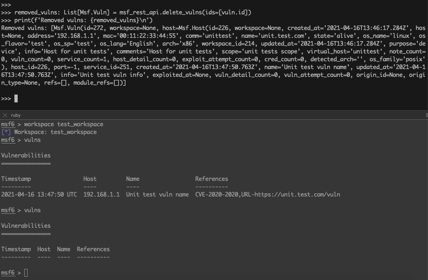Click the [*] status marker
The width and height of the screenshot is (428, 280).
[6, 132]
